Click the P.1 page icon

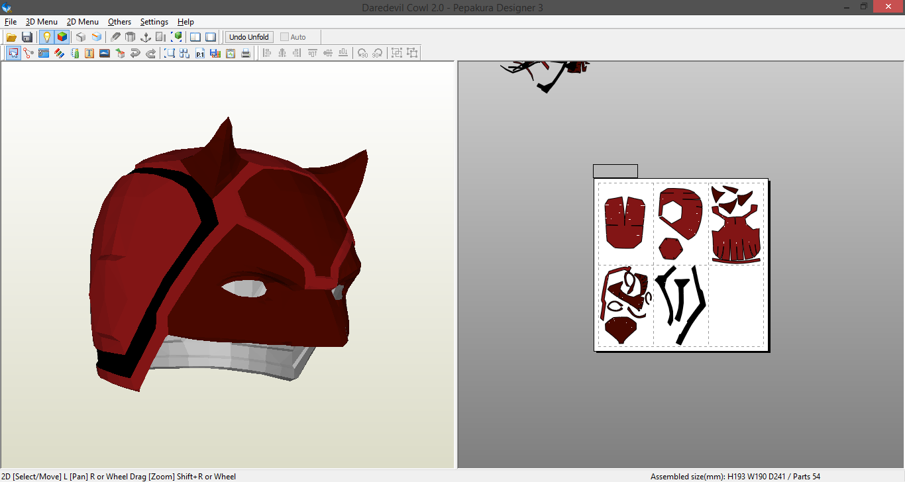tap(200, 53)
